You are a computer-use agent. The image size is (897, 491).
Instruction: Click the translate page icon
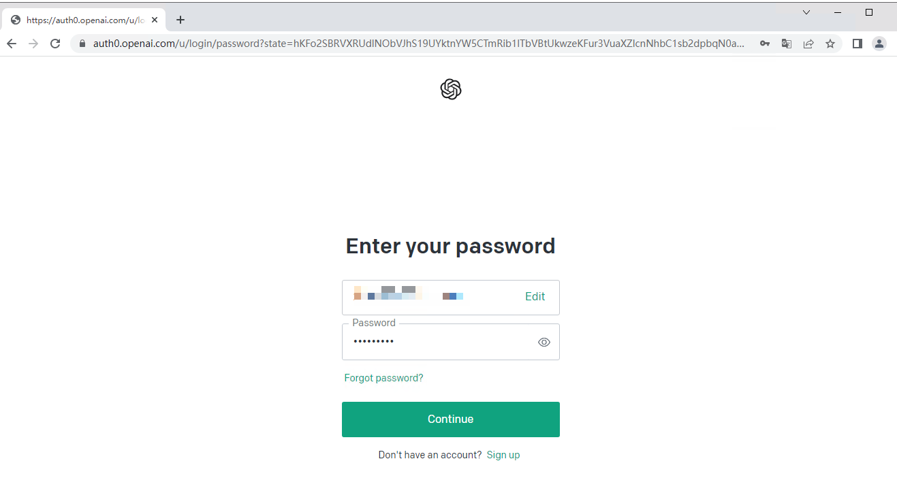point(787,44)
